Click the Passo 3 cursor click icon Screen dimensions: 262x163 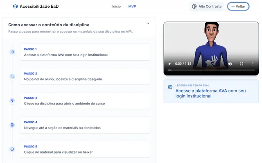12,100
